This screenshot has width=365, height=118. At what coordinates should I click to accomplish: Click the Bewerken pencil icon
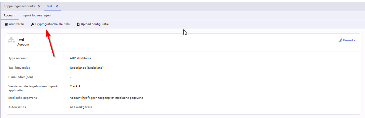340,40
